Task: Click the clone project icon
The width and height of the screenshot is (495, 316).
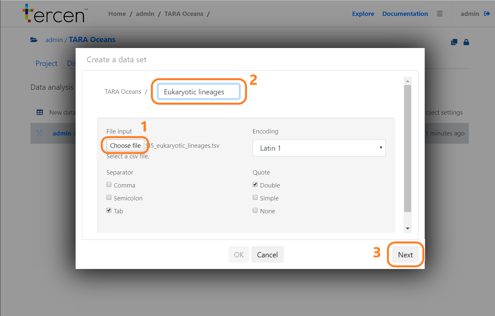Action: [x=454, y=42]
